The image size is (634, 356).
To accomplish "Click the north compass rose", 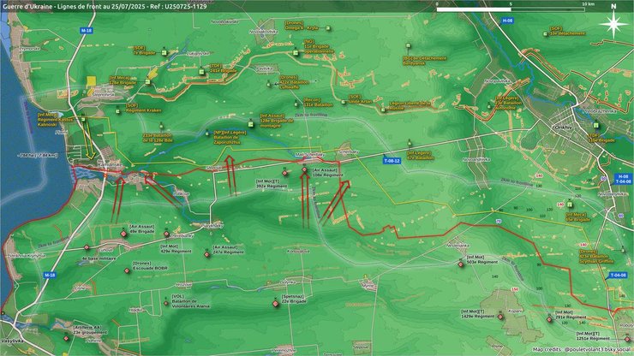I will coord(612,23).
